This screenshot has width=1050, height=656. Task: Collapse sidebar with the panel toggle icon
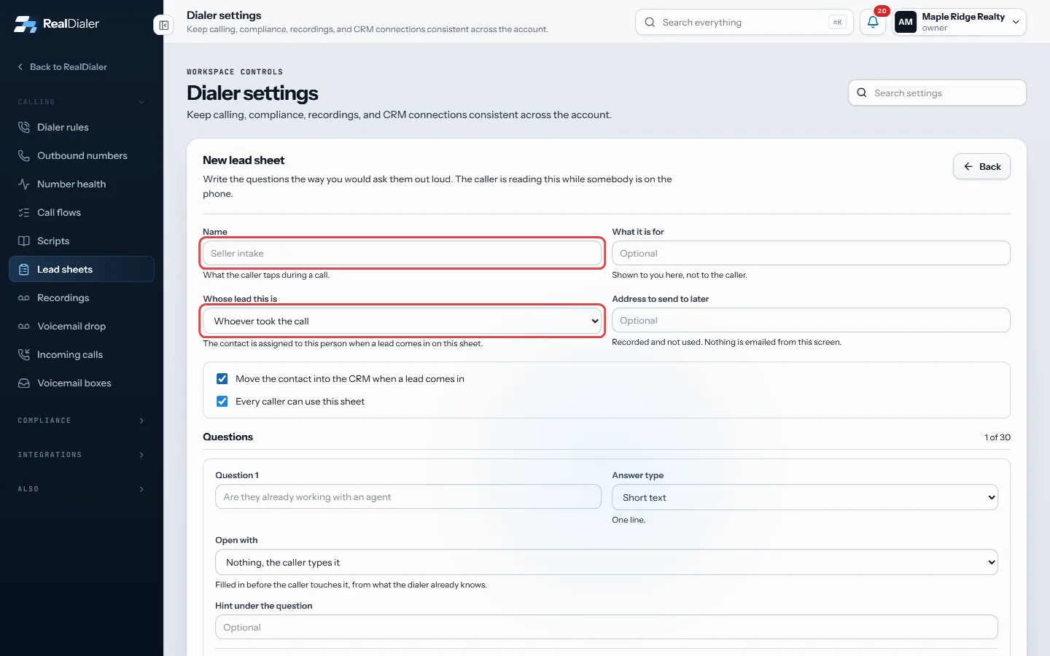click(164, 26)
